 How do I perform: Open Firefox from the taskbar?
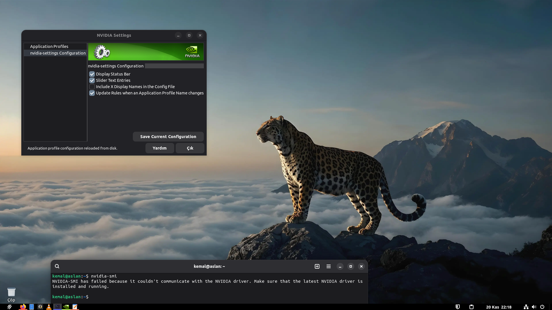[23, 307]
